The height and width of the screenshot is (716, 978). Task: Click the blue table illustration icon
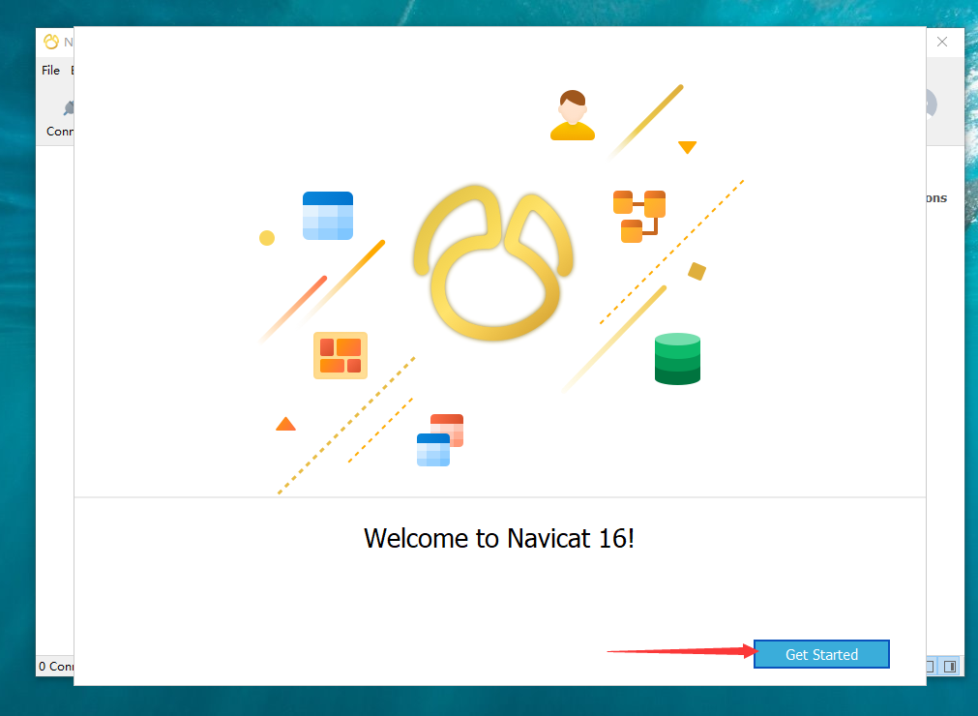coord(327,215)
